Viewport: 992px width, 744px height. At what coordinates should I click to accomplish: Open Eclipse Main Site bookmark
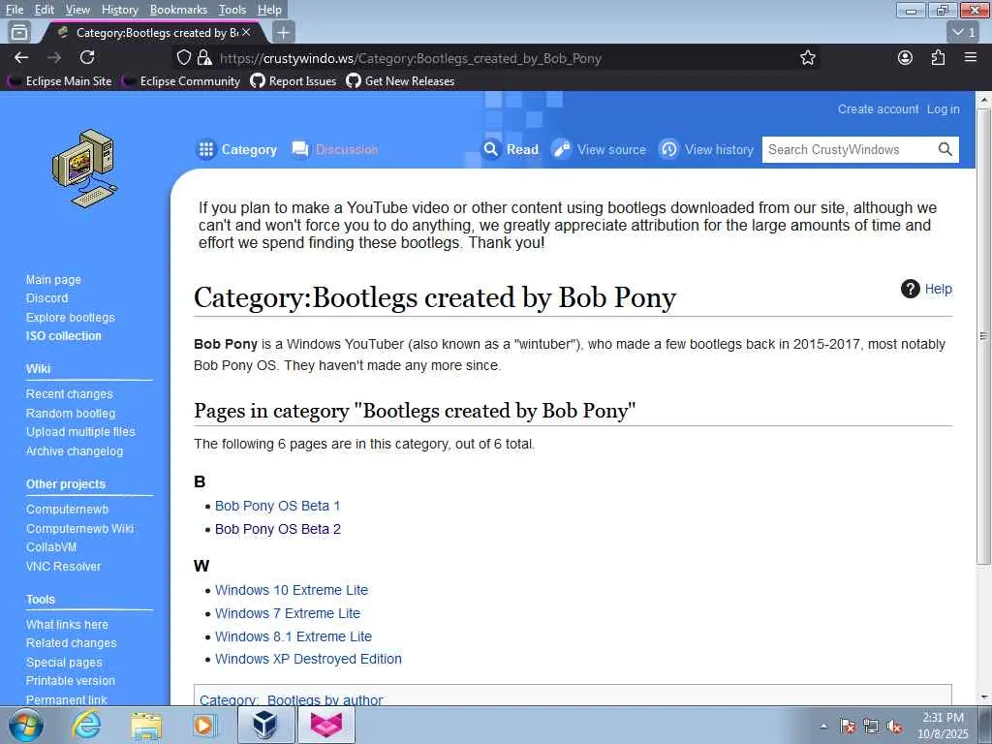click(61, 81)
